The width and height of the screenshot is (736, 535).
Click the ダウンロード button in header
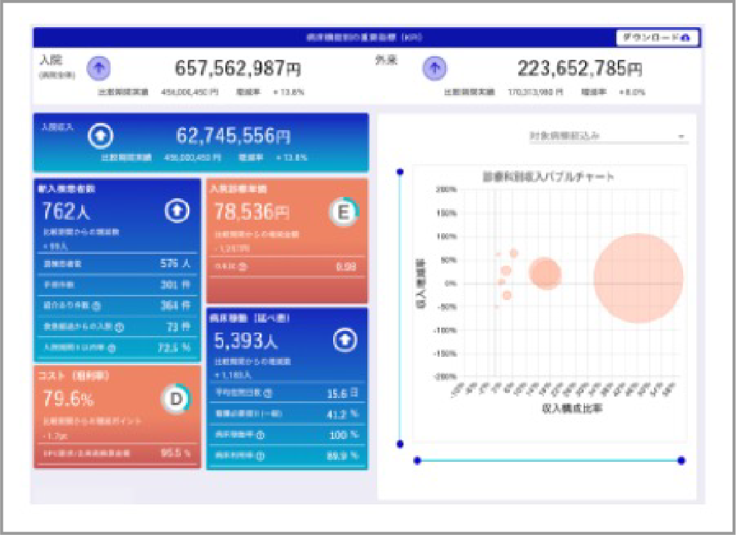point(658,38)
